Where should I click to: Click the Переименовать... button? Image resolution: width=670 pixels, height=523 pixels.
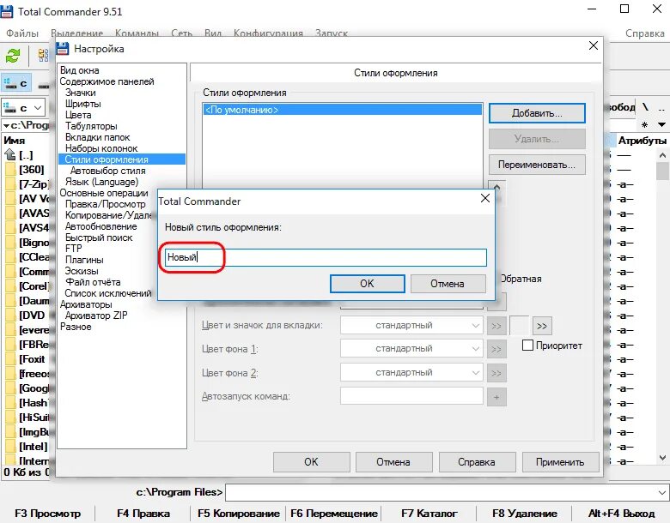537,165
